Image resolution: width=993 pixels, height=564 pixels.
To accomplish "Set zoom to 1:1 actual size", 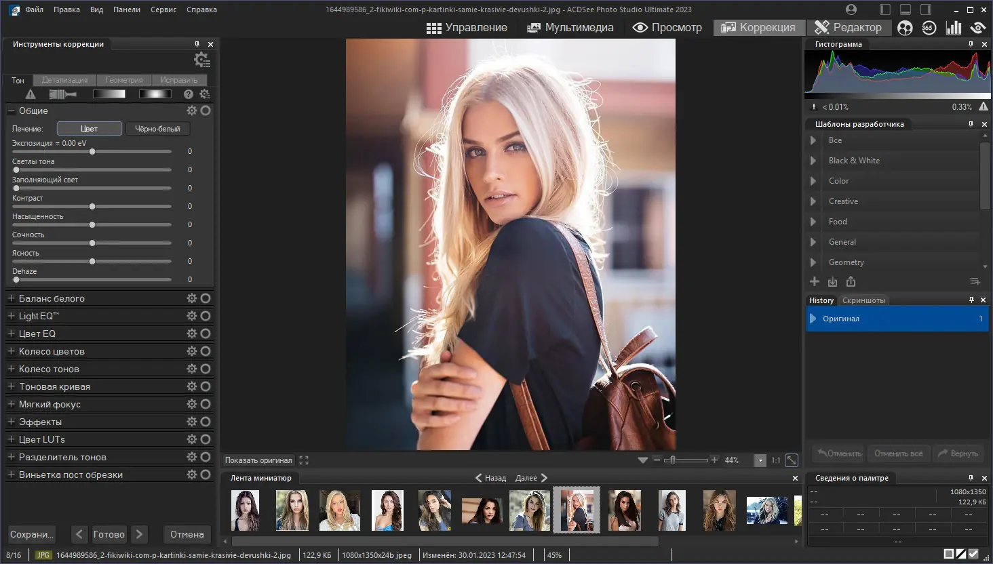I will (x=776, y=460).
